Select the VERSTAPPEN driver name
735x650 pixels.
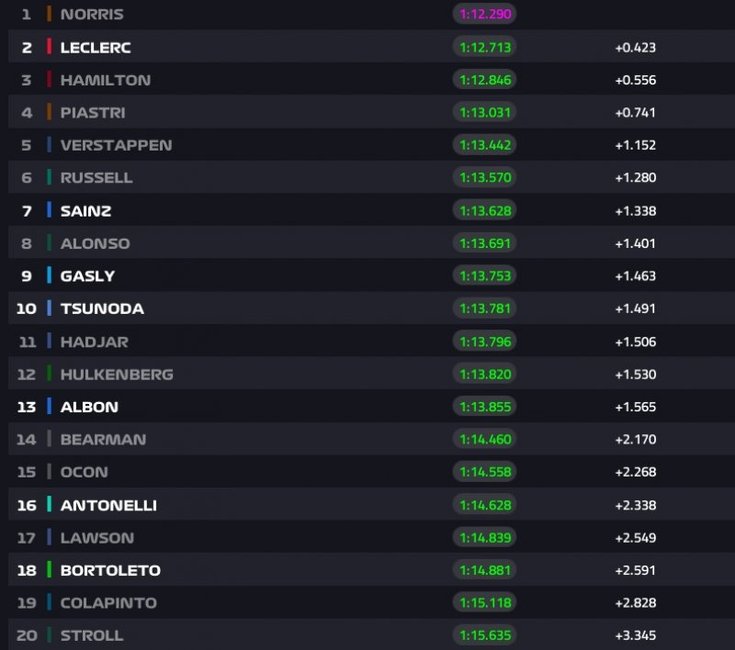pos(116,145)
